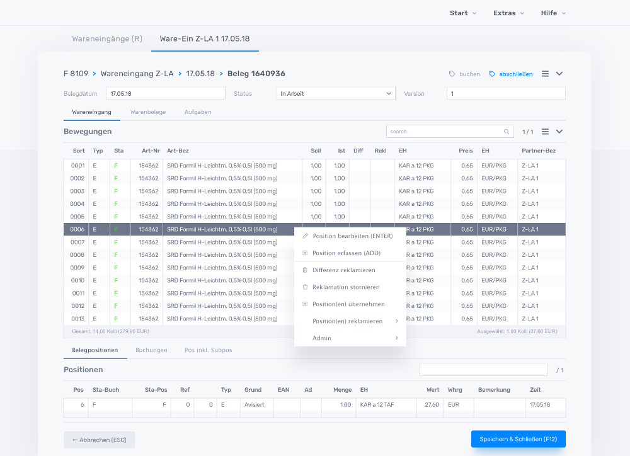The width and height of the screenshot is (630, 456).
Task: Click trash icon next to Differenz reklamieren
Action: coord(306,270)
